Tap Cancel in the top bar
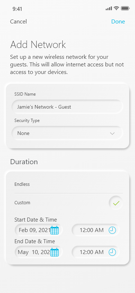 (18, 22)
